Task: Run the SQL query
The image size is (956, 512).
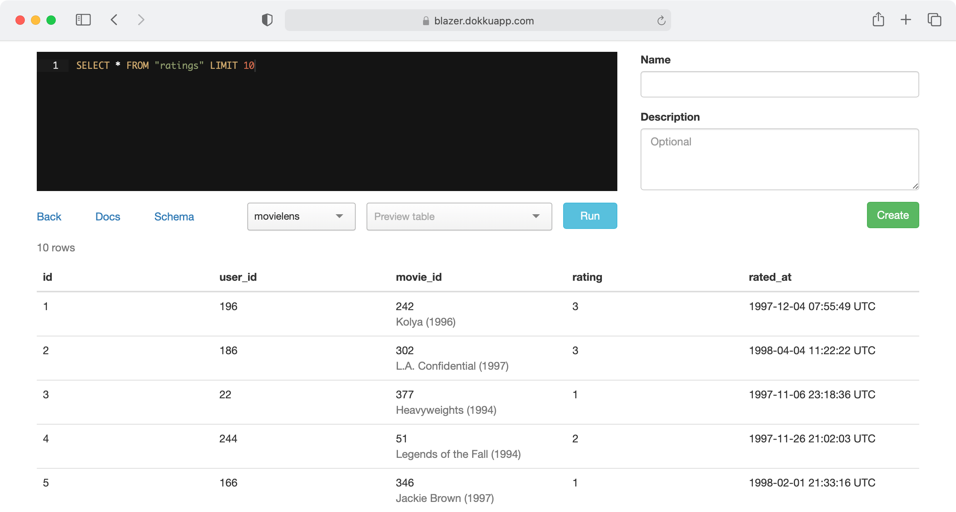Action: pos(589,216)
